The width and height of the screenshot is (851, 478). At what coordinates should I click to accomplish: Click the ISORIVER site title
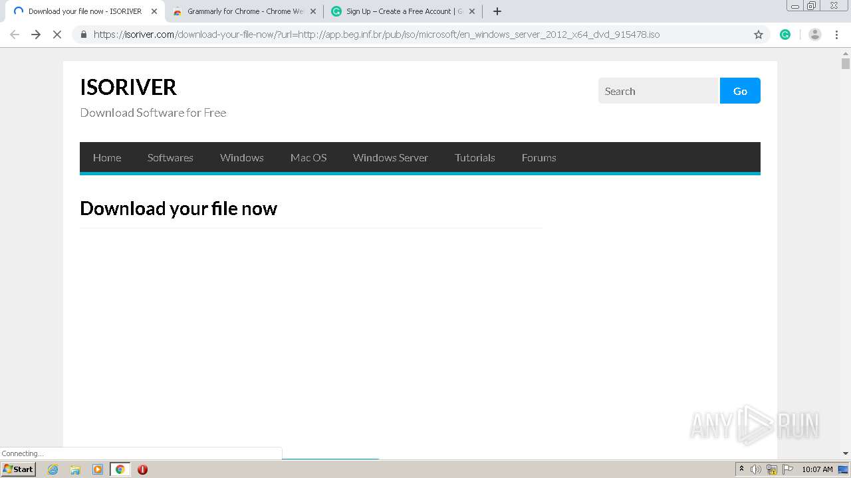tap(128, 87)
